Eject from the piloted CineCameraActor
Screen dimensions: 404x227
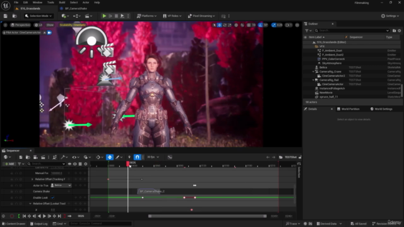(45, 33)
